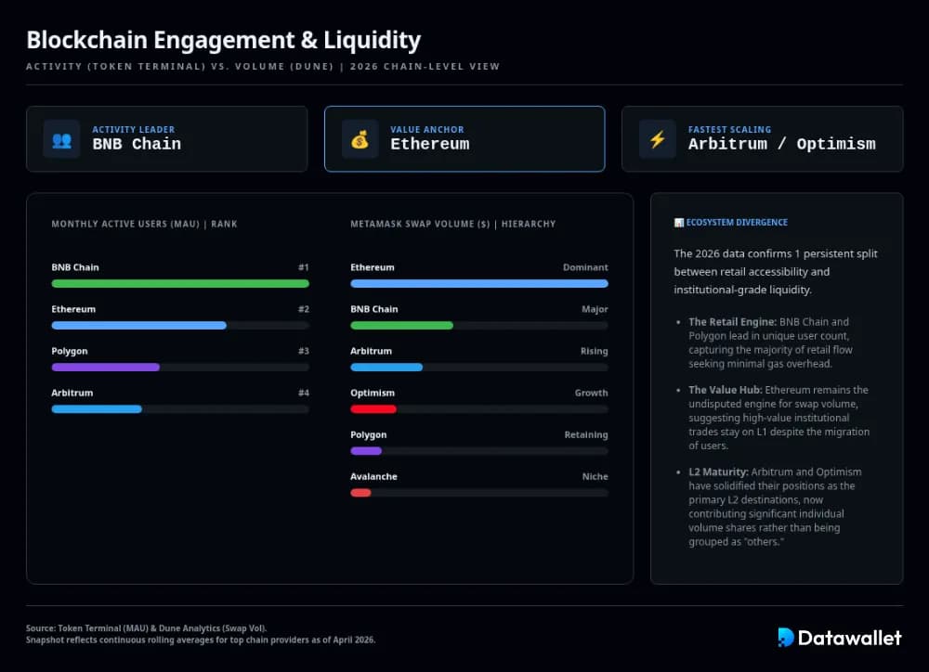Image resolution: width=929 pixels, height=672 pixels.
Task: Click the Ethereum swap volume bar
Action: tap(479, 284)
